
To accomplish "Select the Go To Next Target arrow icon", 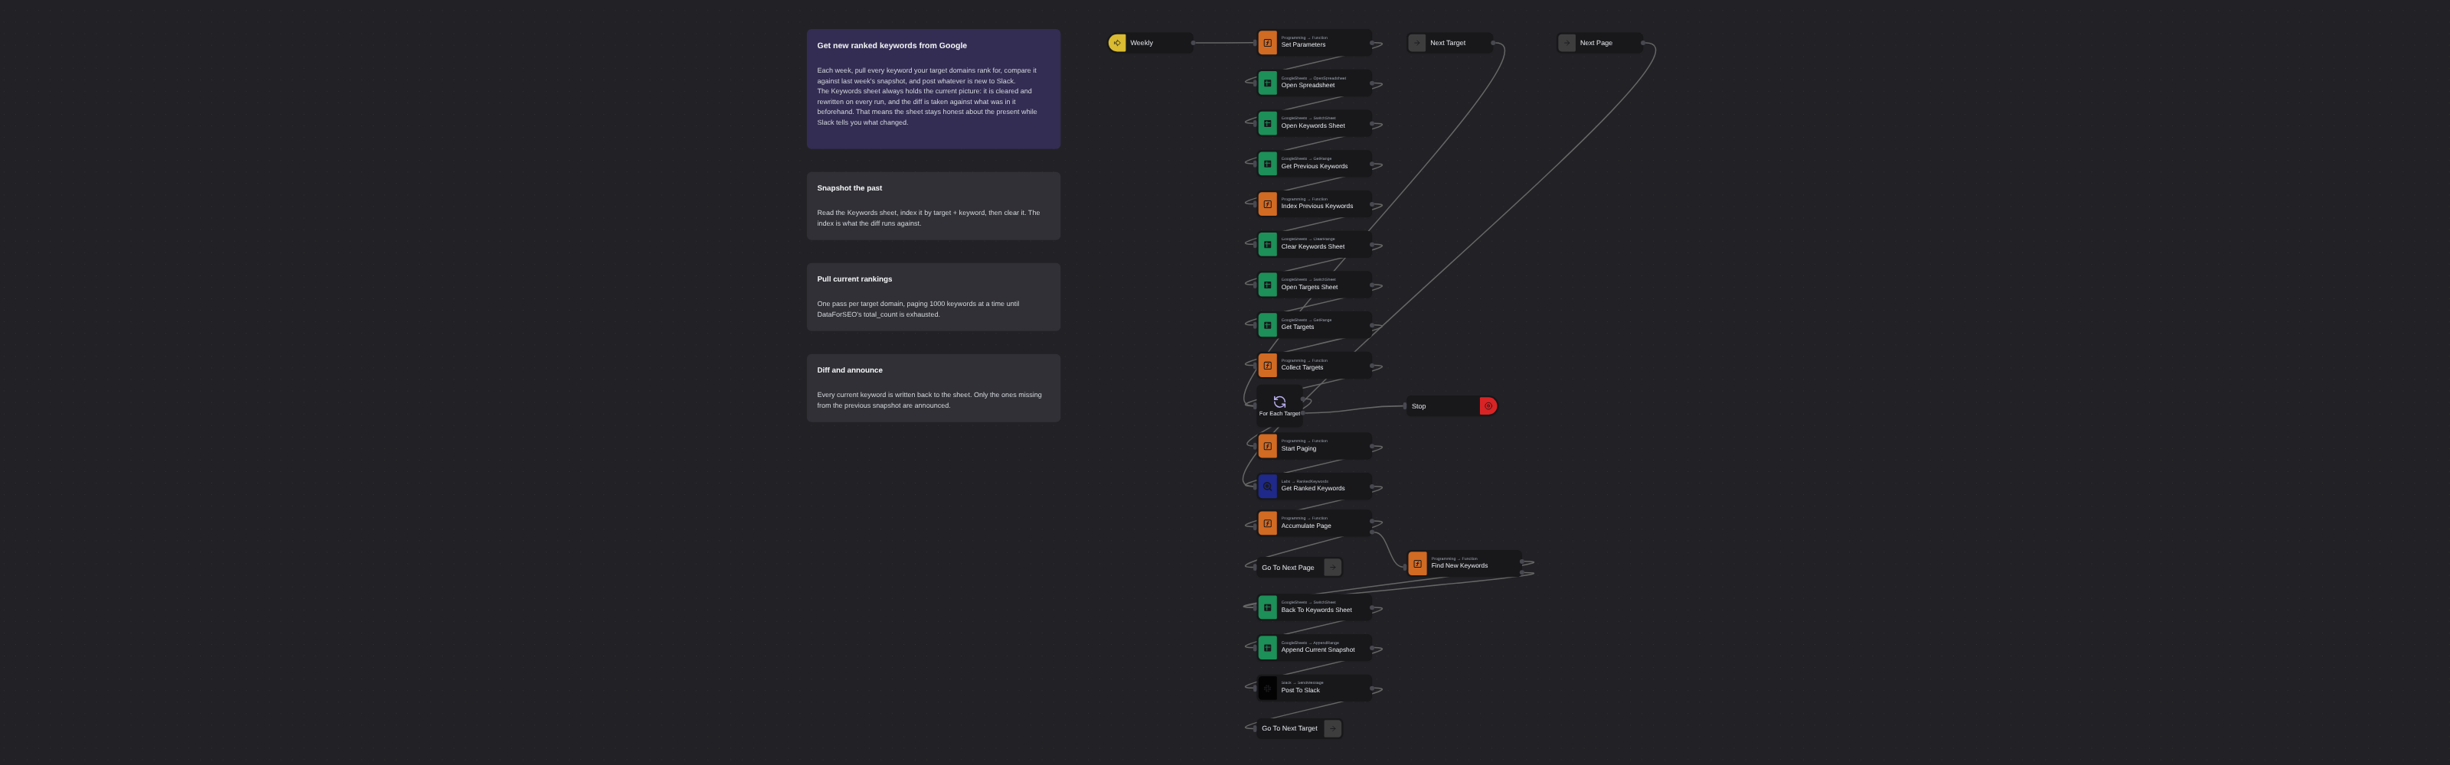I will (1332, 728).
